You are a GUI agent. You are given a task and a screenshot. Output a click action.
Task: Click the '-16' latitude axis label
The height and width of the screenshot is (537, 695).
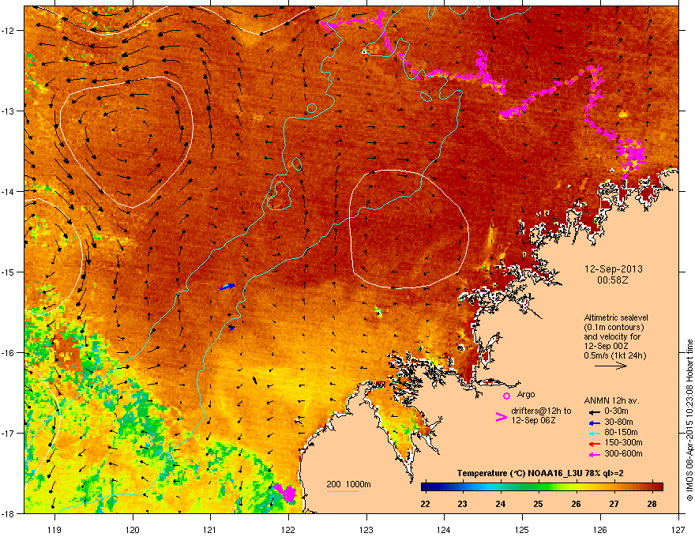pos(9,353)
